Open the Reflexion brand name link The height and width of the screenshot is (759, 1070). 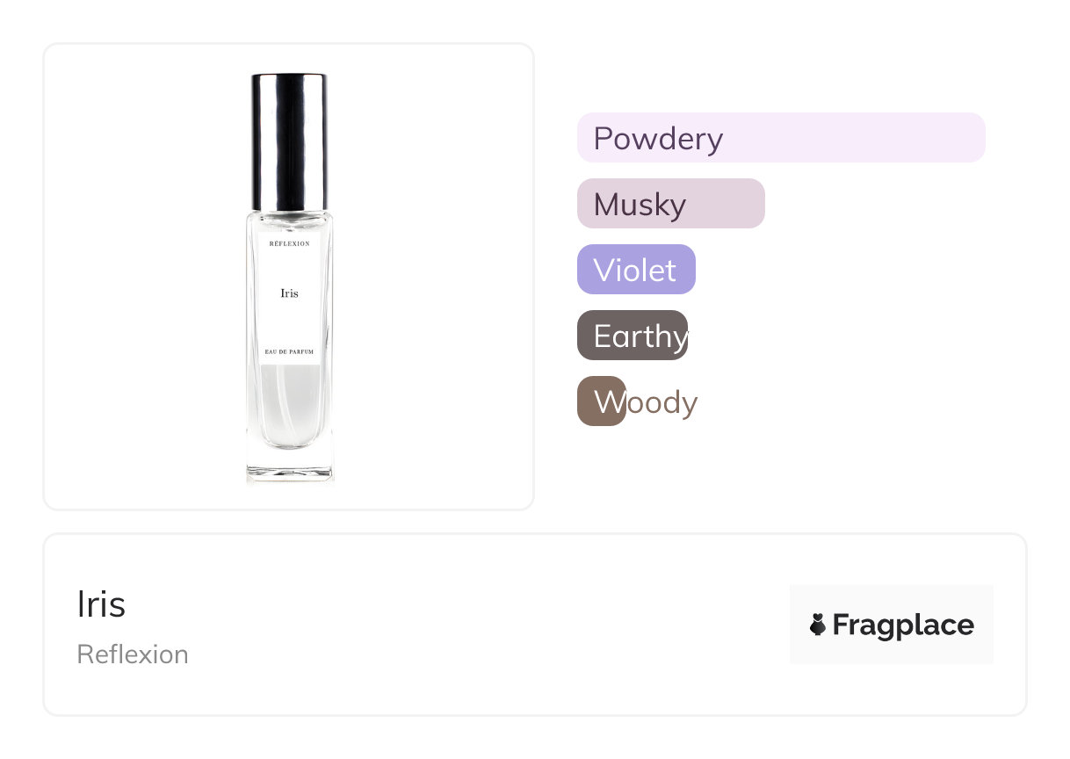[133, 654]
